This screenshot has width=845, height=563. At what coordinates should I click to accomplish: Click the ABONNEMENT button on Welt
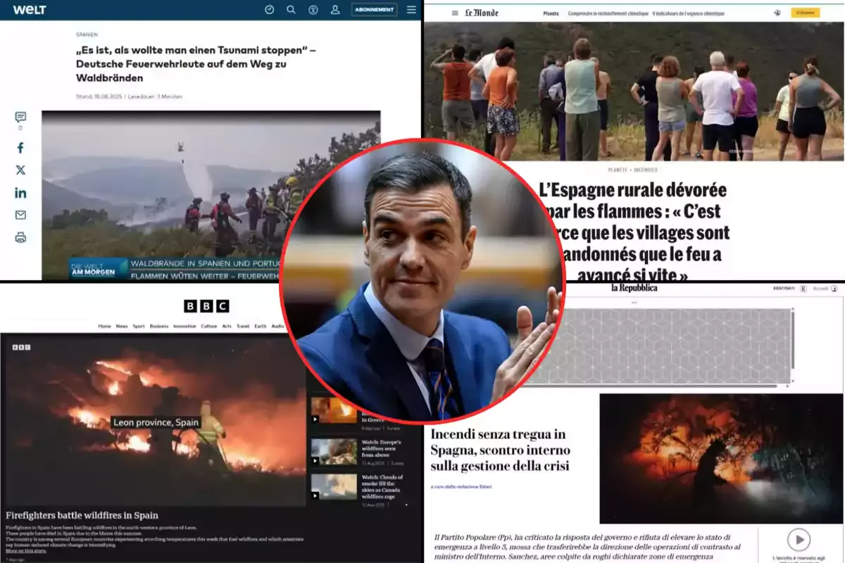point(375,10)
